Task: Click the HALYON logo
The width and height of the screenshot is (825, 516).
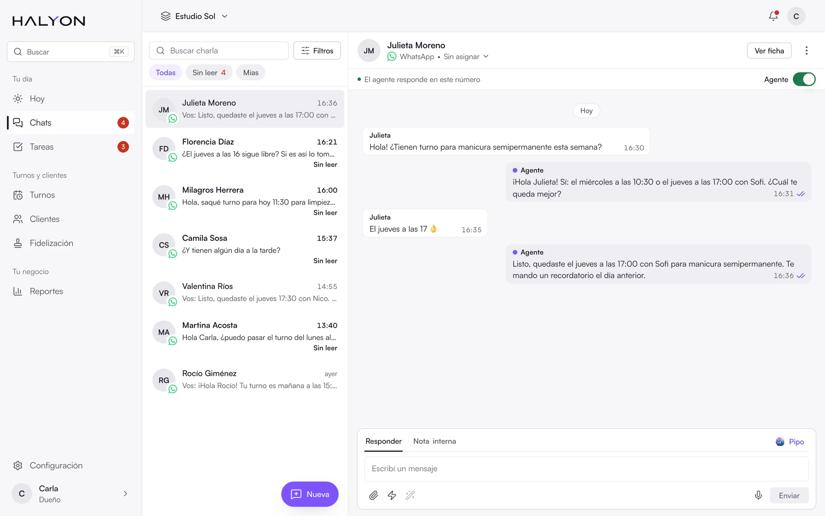Action: coord(49,21)
